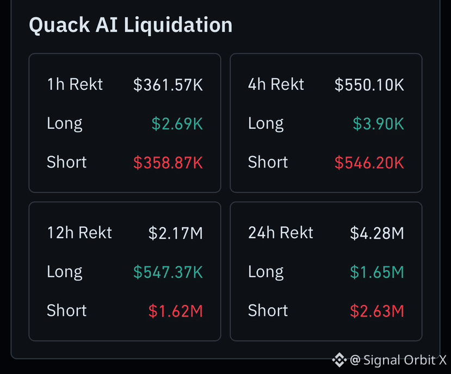The image size is (451, 374).
Task: Open the Signal Orbit X watermark link
Action: point(398,360)
